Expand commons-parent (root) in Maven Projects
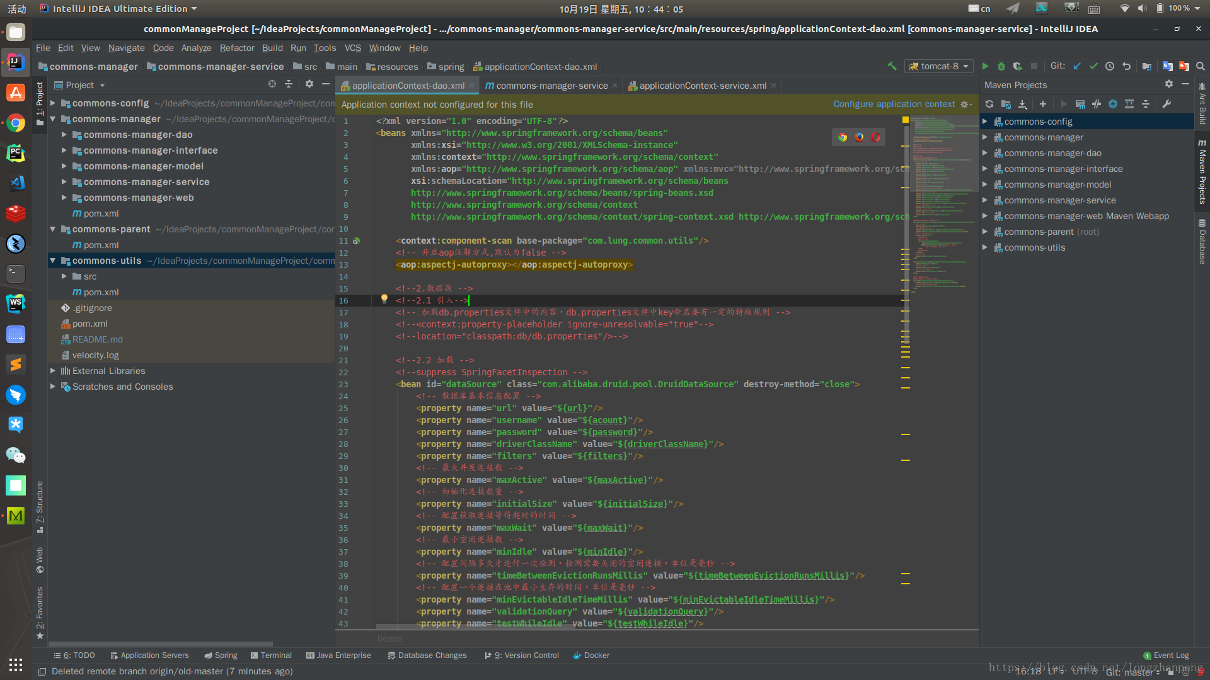1210x680 pixels. point(985,232)
